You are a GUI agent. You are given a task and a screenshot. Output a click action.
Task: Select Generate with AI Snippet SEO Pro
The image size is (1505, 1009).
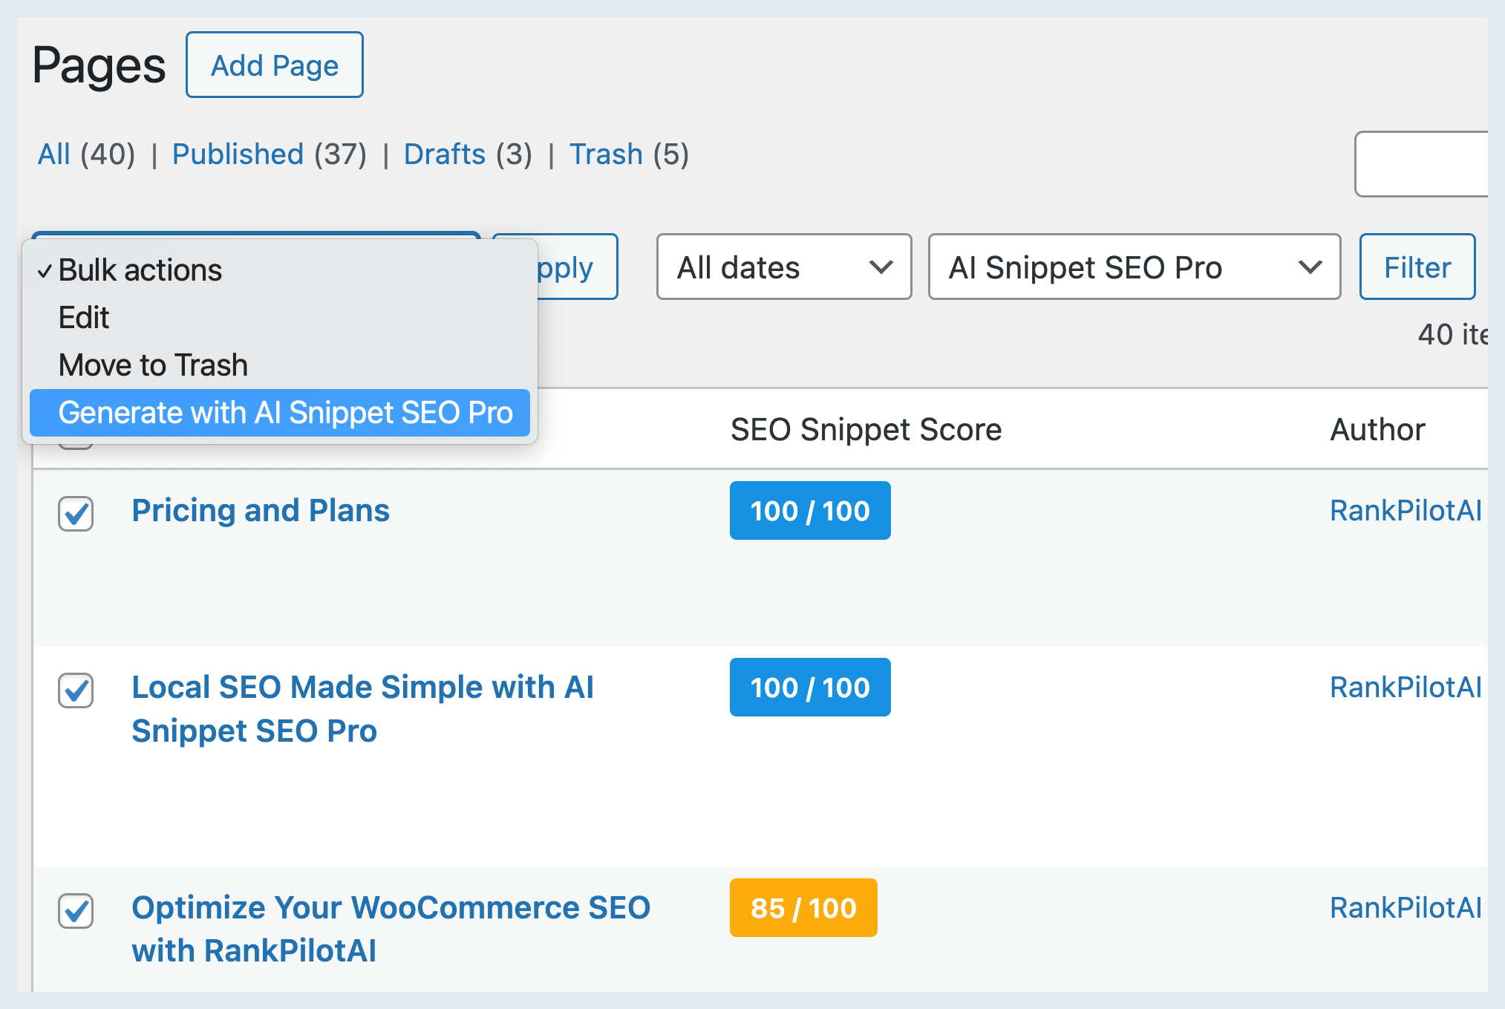280,413
